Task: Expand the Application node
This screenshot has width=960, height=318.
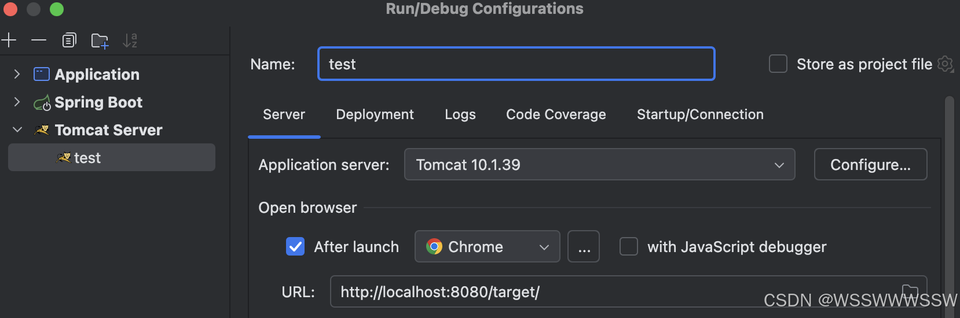Action: (x=17, y=74)
